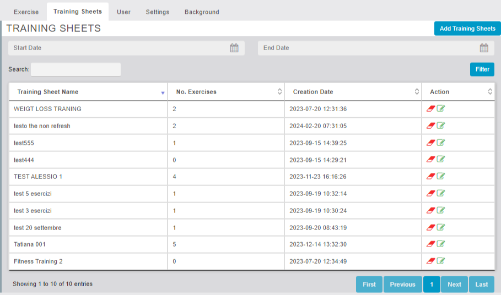Click the red eraser icon for test555
501x295 pixels.
coord(431,143)
